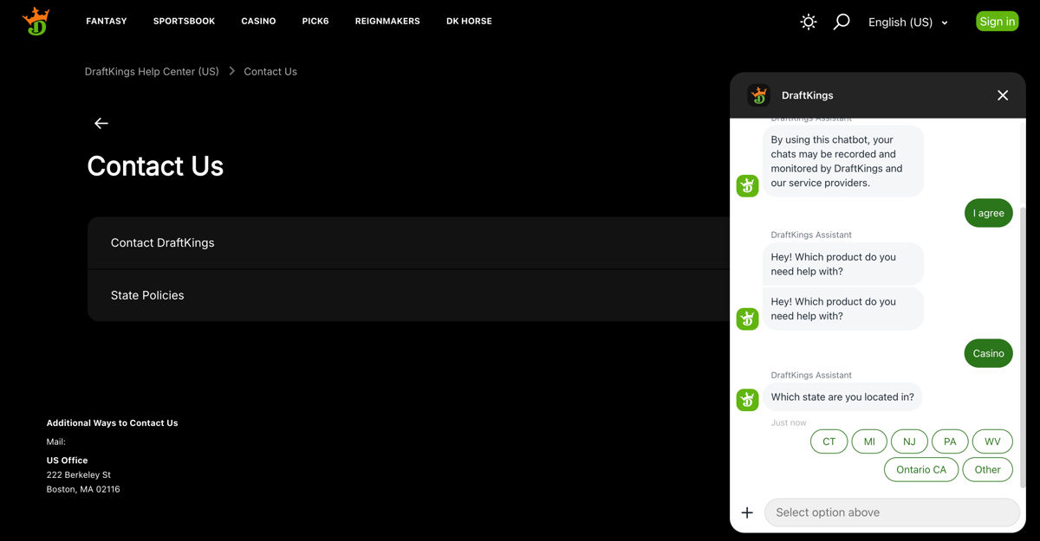Screen dimensions: 1040x541
Task: Click the DraftKings logo in chat header
Action: [758, 95]
